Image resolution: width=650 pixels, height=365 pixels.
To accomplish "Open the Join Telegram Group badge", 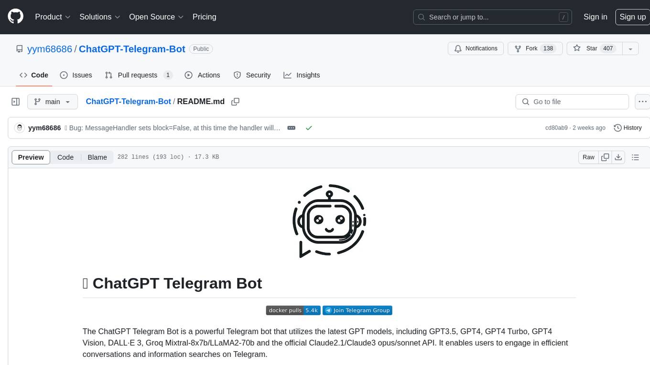I will [357, 311].
